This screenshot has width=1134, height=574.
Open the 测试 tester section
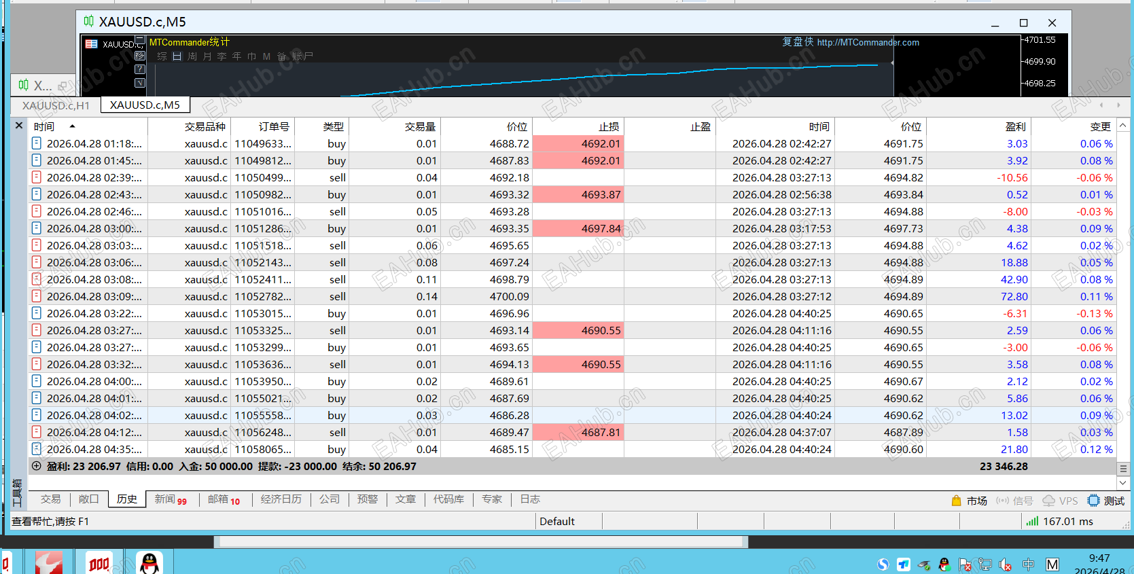tap(1106, 501)
